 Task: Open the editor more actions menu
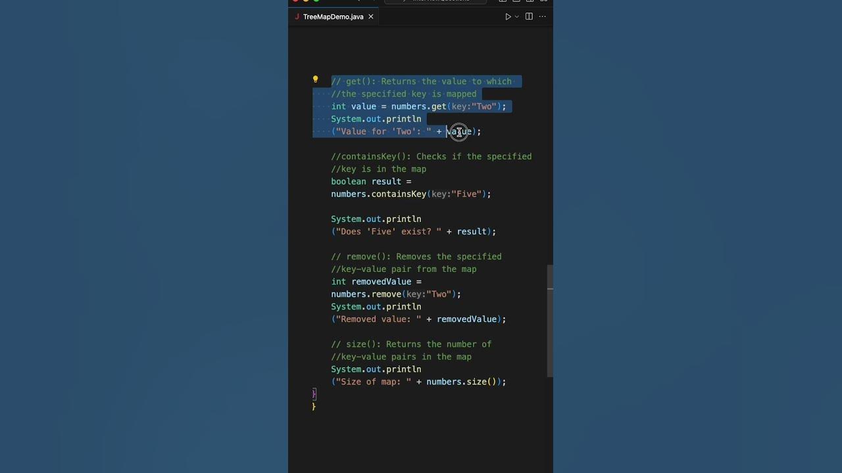[x=542, y=16]
